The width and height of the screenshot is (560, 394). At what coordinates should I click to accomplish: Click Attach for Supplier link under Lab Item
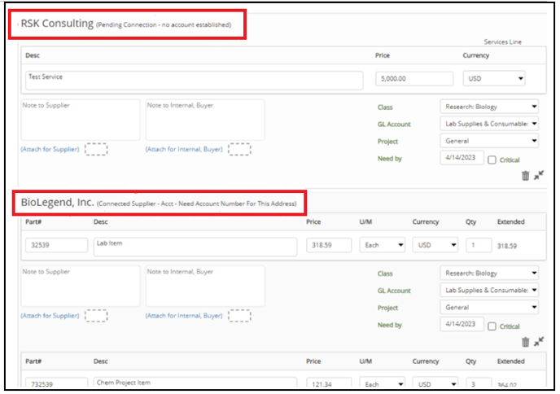pos(50,316)
